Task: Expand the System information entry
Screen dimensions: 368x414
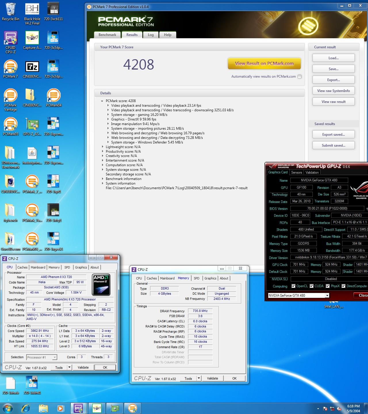Action: (x=103, y=183)
